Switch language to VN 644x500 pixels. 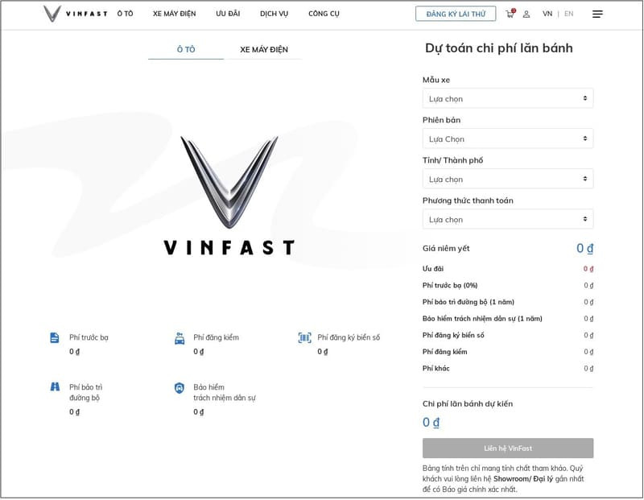tap(547, 14)
